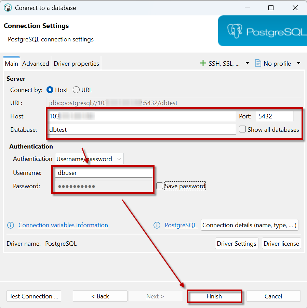This screenshot has height=308, width=307.
Task: Switch to the Advanced tab
Action: pyautogui.click(x=36, y=64)
